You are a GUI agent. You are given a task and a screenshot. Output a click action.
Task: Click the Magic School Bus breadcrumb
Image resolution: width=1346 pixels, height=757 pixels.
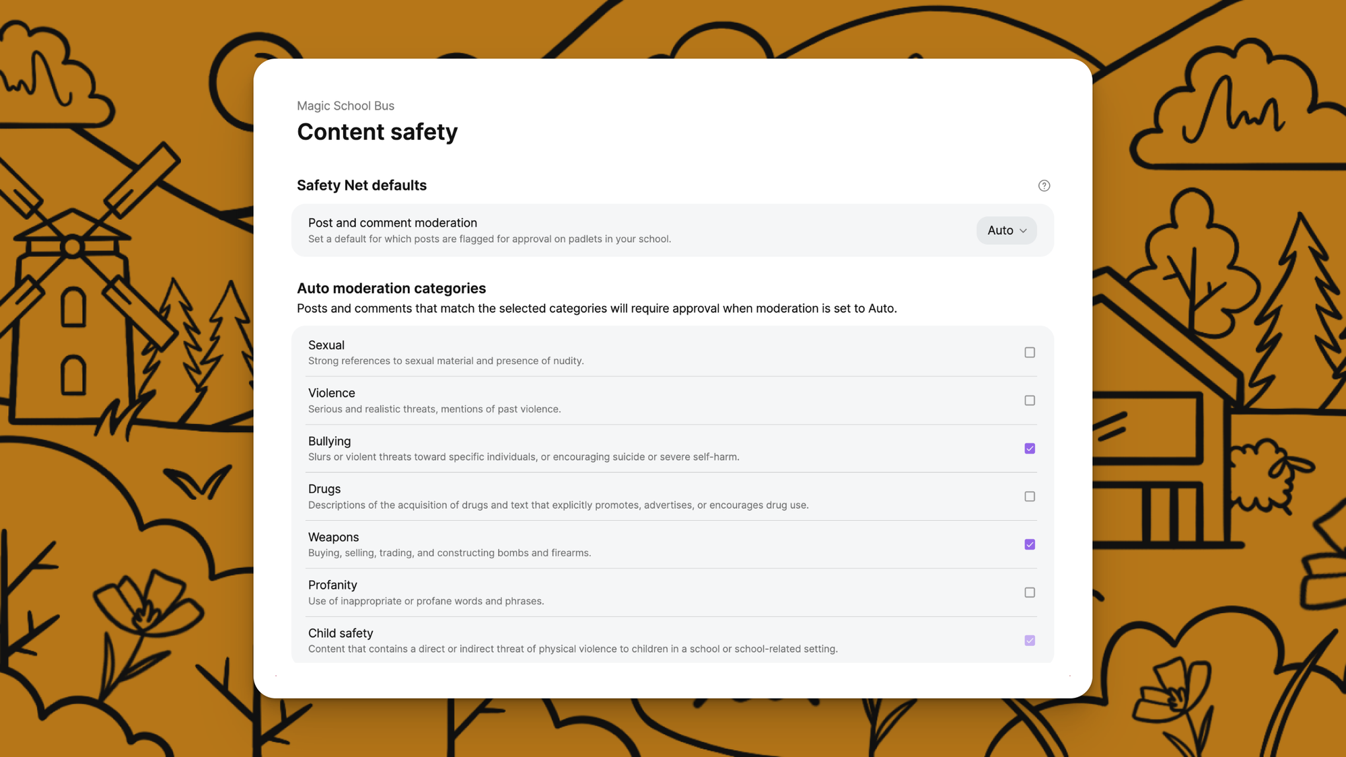tap(345, 106)
